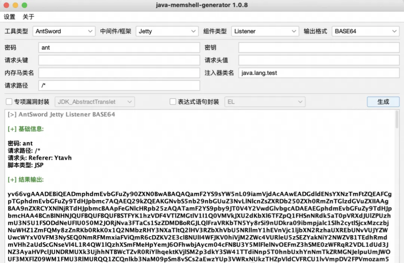This screenshot has height=263, width=404.
Task: Enable the 表达式语句封装 checkbox
Action: pos(173,102)
